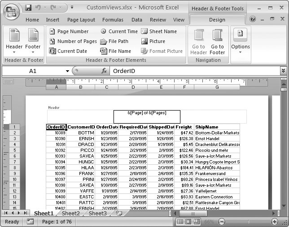Insert Picture into header
Viewport: 289px width, 227px height.
point(153,41)
